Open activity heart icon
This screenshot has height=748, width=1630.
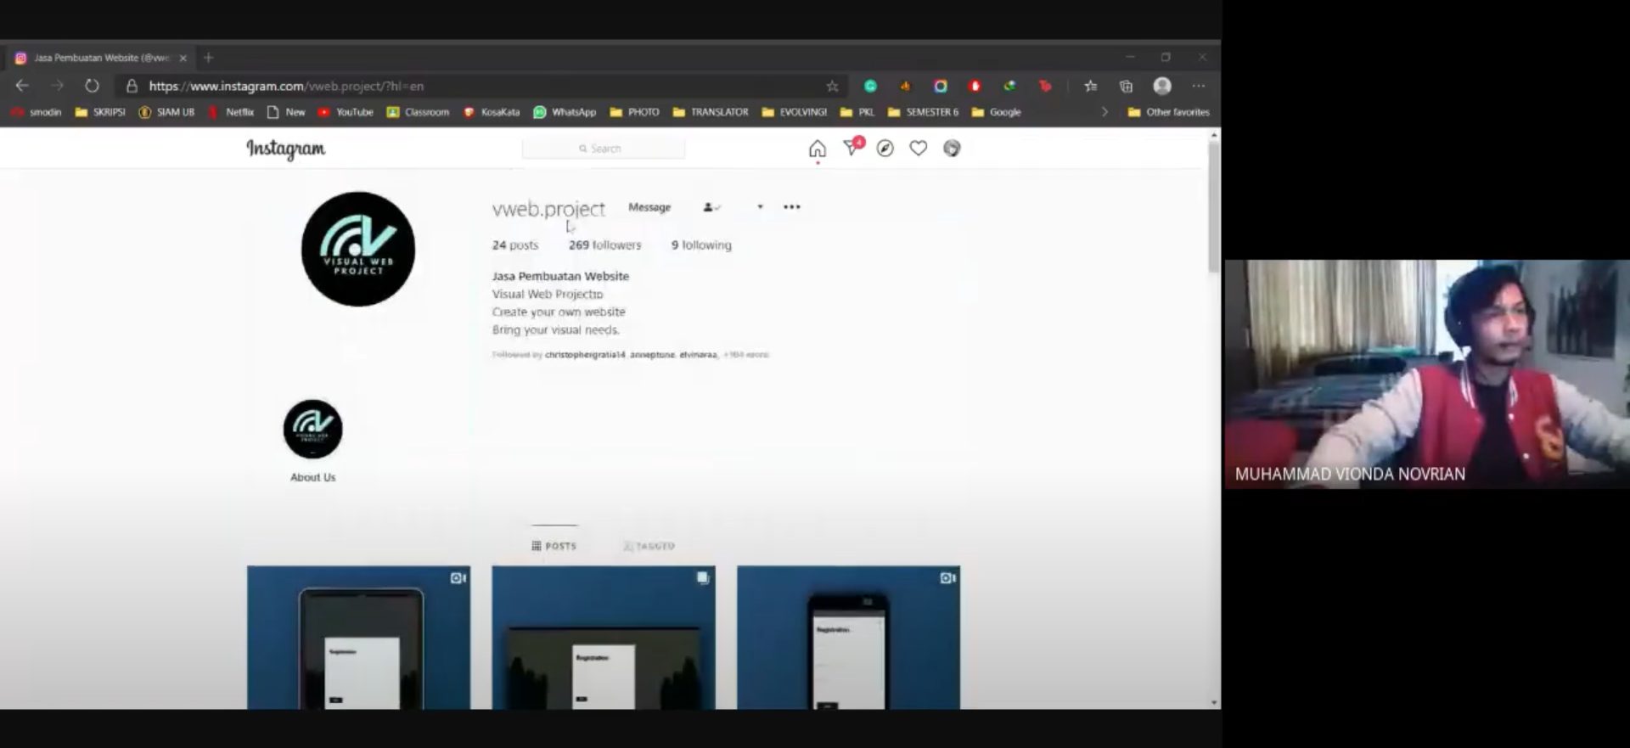click(x=918, y=149)
